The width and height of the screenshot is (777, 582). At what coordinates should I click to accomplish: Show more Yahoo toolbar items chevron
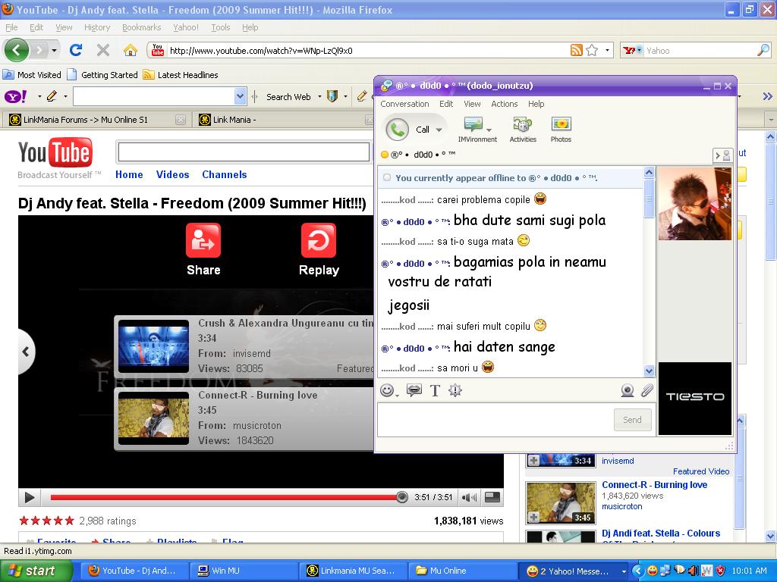pyautogui.click(x=768, y=96)
